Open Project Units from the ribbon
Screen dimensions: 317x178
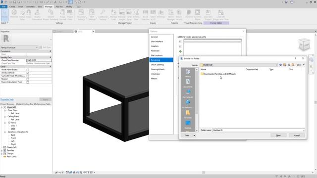(x=70, y=14)
